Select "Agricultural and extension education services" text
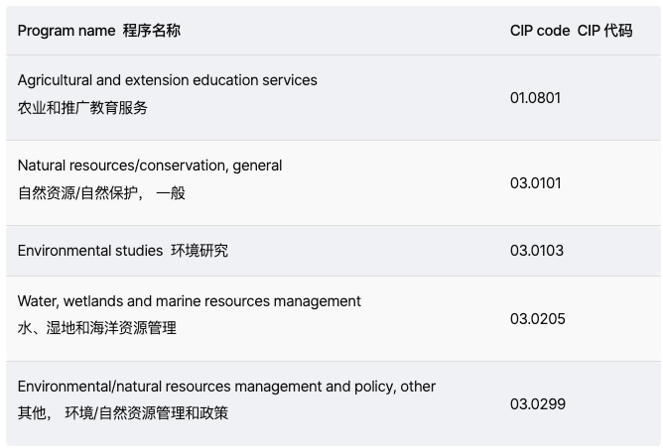This screenshot has height=448, width=663. click(x=167, y=79)
